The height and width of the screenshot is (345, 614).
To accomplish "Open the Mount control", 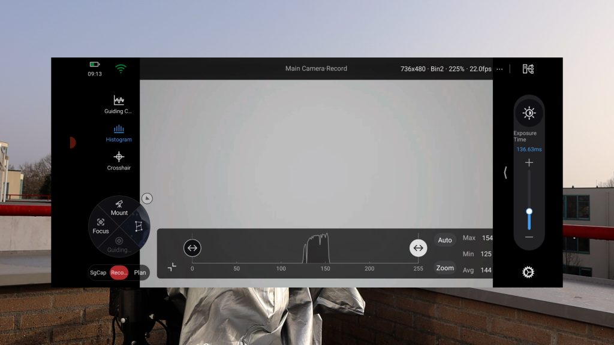I will 119,208.
